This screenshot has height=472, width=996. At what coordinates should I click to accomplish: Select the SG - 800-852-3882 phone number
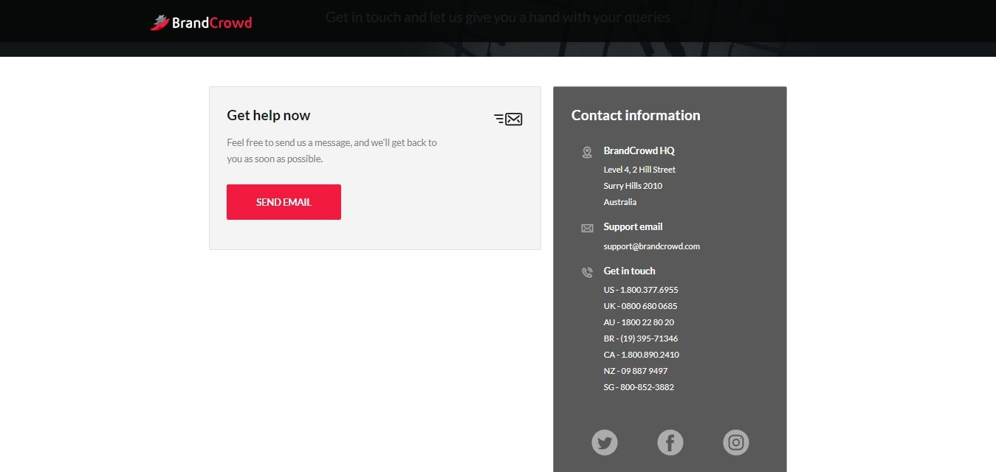pyautogui.click(x=639, y=387)
